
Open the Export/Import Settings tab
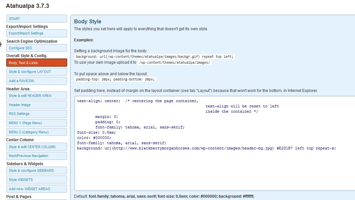click(x=37, y=33)
